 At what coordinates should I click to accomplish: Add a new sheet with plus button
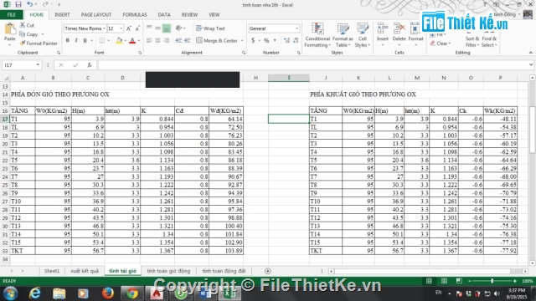click(268, 271)
